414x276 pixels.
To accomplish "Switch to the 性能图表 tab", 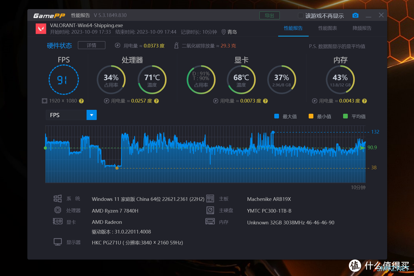I will point(328,28).
